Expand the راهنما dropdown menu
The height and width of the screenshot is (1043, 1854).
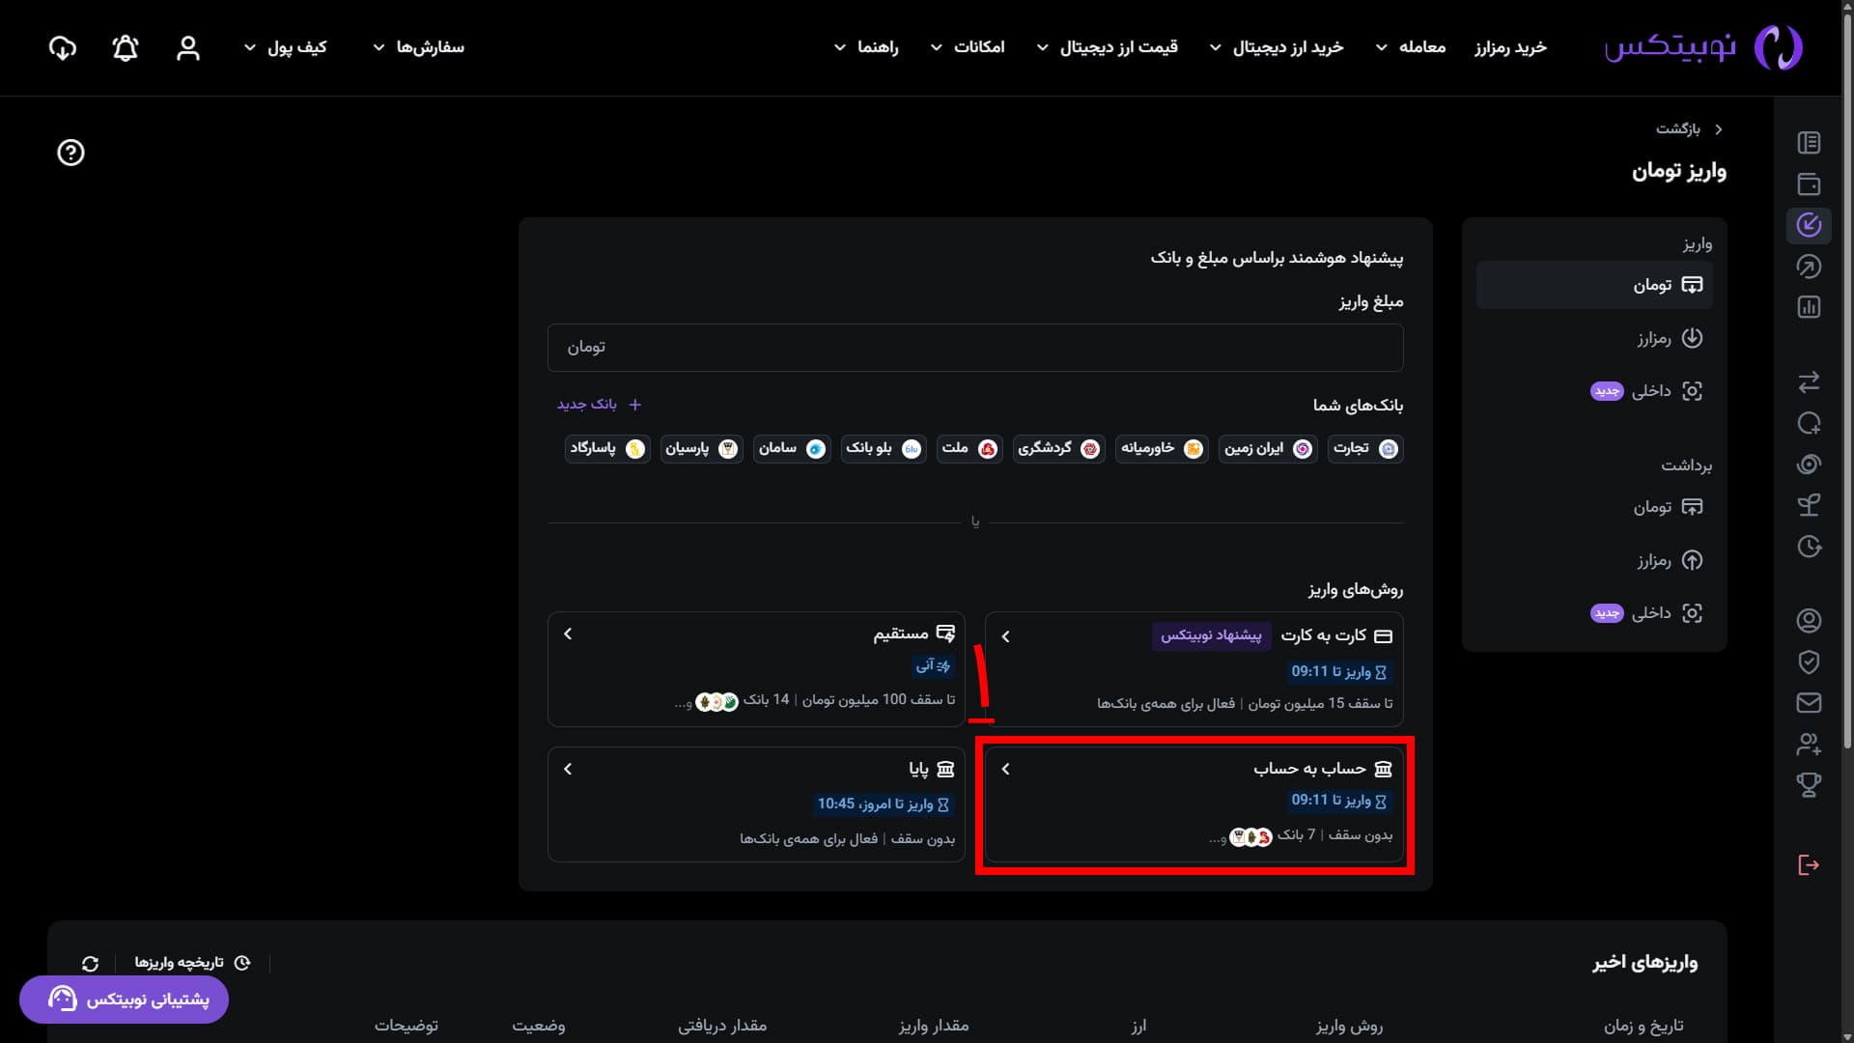tap(866, 47)
